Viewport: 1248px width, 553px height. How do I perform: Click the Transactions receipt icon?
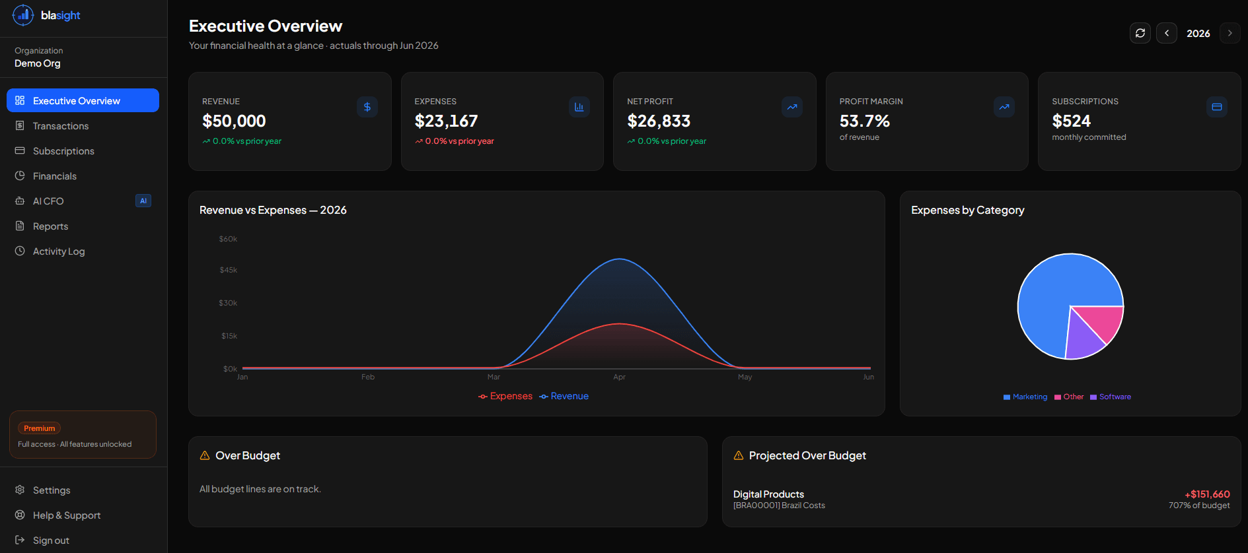(20, 125)
